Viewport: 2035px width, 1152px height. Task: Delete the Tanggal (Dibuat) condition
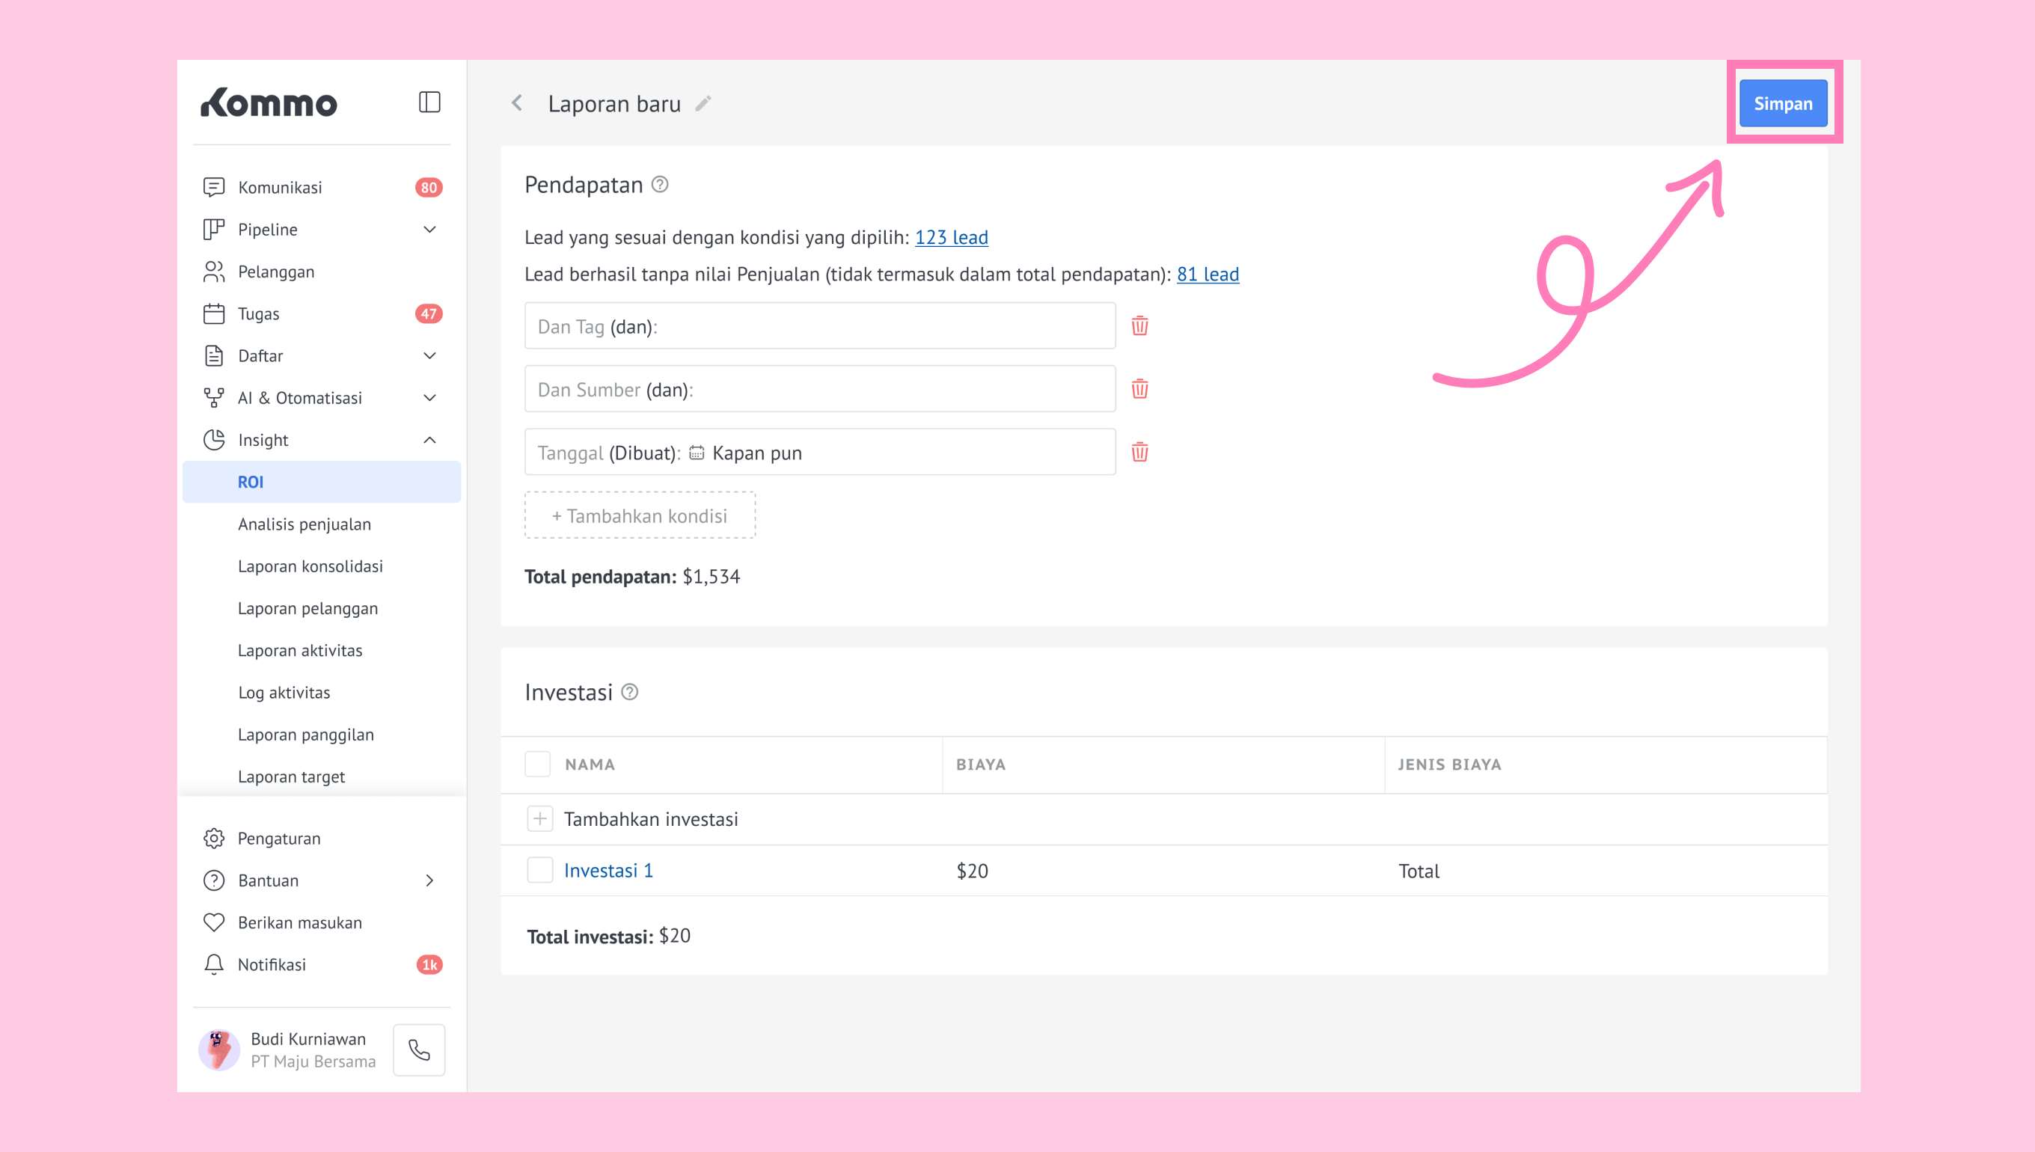click(x=1139, y=453)
